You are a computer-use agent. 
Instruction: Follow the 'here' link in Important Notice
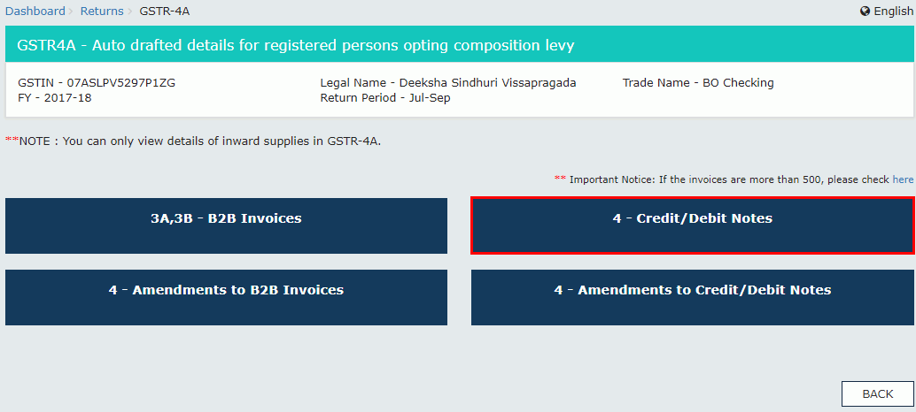tap(903, 179)
